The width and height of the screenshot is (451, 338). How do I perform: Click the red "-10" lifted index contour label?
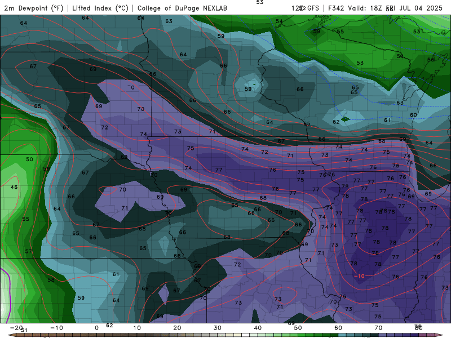click(359, 276)
